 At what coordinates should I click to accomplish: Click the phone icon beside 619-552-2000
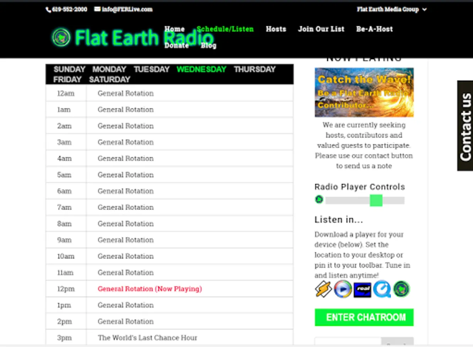tap(48, 9)
